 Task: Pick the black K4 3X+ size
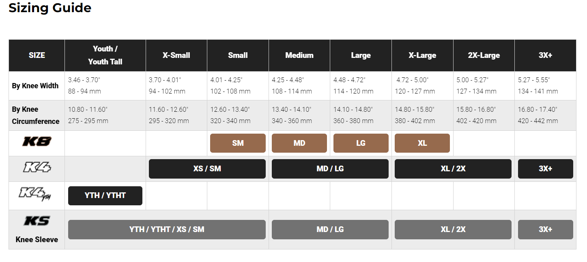[x=545, y=169]
